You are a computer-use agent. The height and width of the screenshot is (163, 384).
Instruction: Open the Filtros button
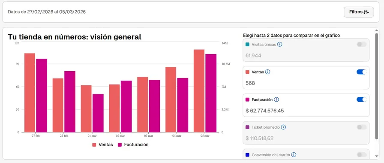click(359, 12)
